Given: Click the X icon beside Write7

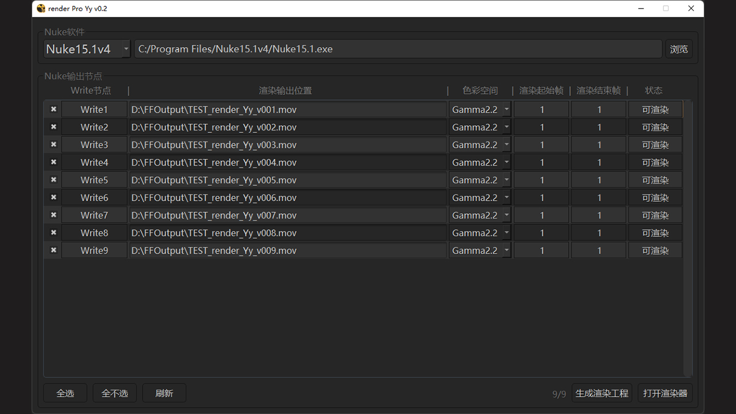Looking at the screenshot, I should tap(53, 215).
